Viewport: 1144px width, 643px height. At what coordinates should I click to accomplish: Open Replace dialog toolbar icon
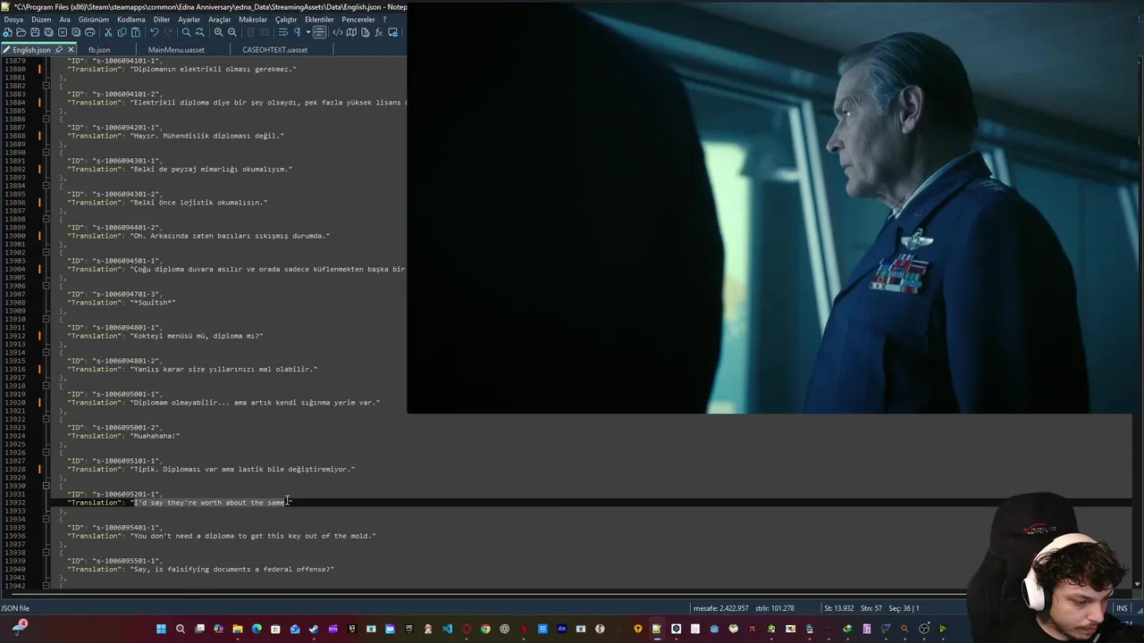tap(200, 32)
